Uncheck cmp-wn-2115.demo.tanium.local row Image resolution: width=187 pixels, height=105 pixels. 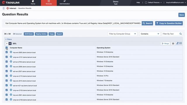6,76
